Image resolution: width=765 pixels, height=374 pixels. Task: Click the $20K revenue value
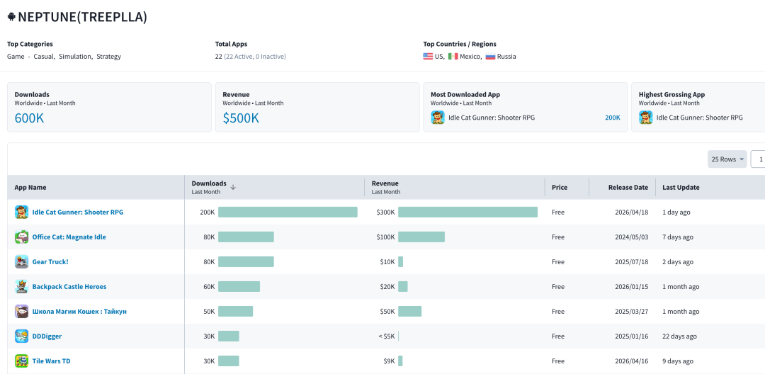388,287
